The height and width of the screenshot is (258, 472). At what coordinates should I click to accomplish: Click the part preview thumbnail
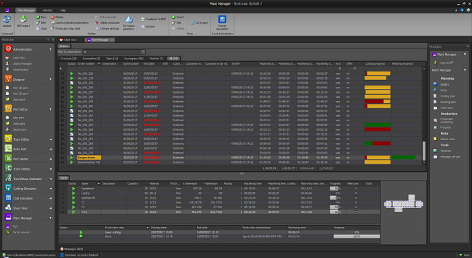click(403, 203)
